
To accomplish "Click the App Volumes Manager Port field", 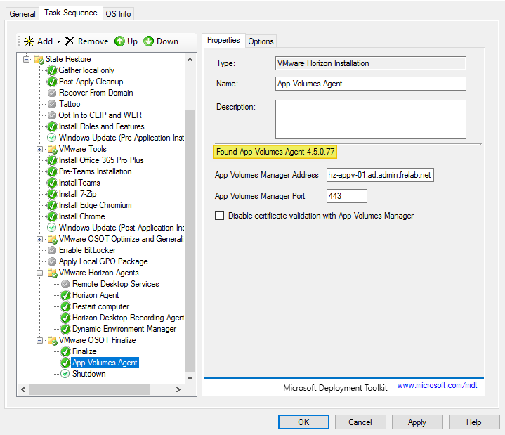I will (347, 196).
